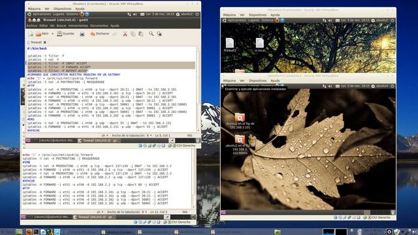Screen dimensions: 418x235
Task: Click the new document icon in gedit toolbar
Action: click(x=31, y=34)
